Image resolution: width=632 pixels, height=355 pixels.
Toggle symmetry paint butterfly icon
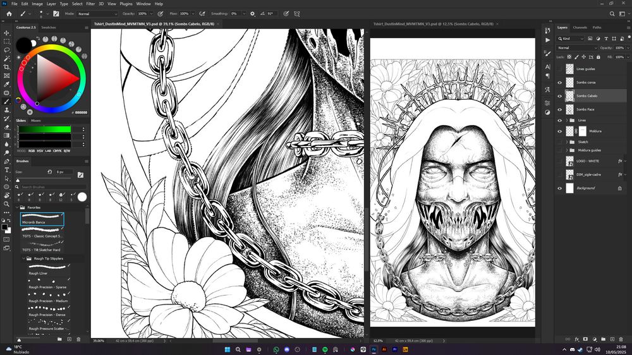[x=296, y=14]
